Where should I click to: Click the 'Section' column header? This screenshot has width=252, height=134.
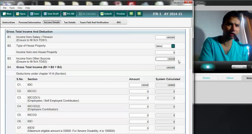[32, 79]
